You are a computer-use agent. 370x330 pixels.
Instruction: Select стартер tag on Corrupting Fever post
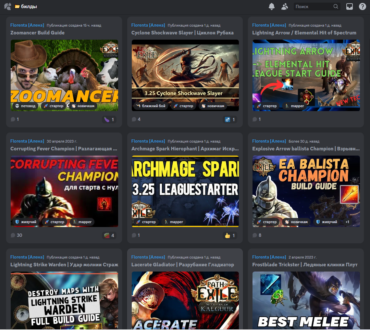pyautogui.click(x=55, y=222)
